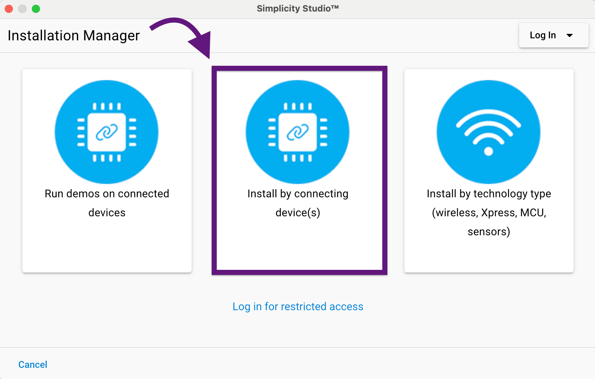Select the 'Run demos on connected devices' label
The height and width of the screenshot is (379, 595).
[x=107, y=203]
